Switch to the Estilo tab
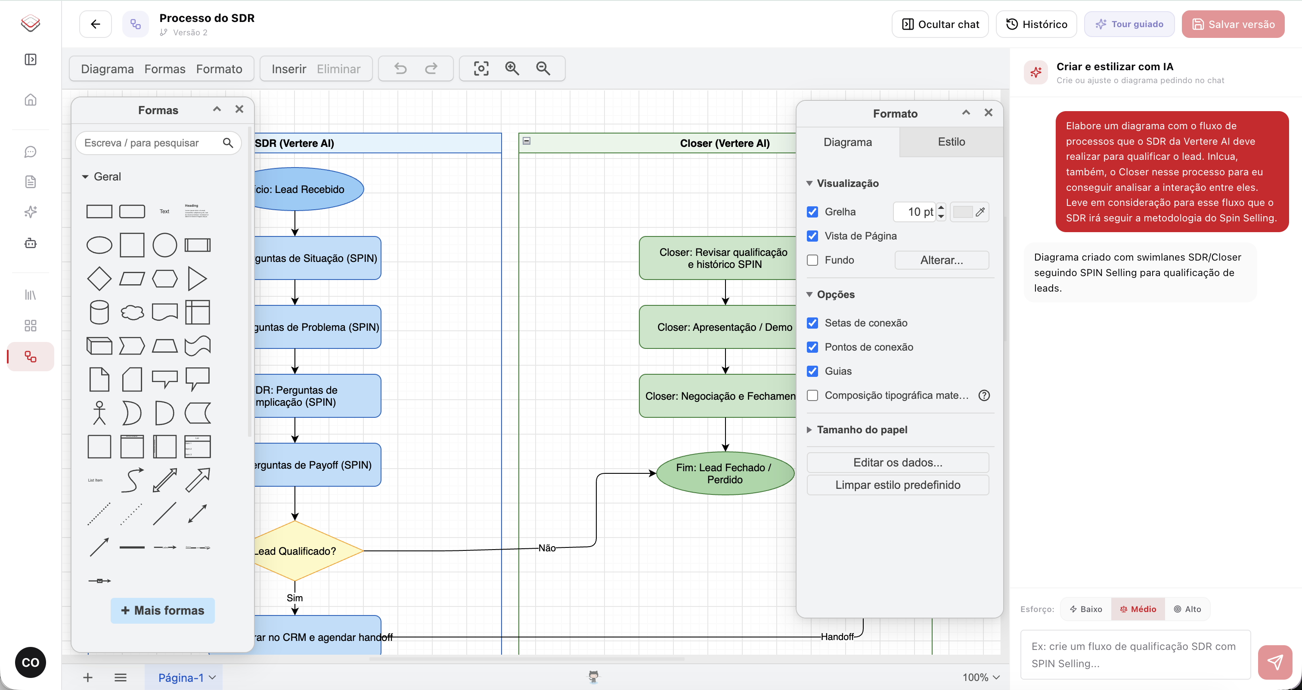The image size is (1302, 690). pos(951,142)
